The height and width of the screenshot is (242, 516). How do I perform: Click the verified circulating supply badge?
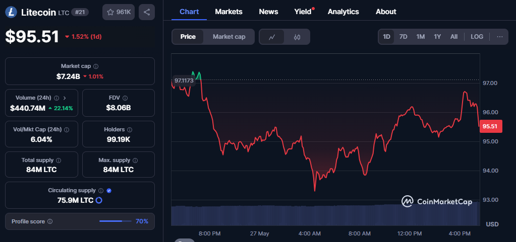click(109, 191)
